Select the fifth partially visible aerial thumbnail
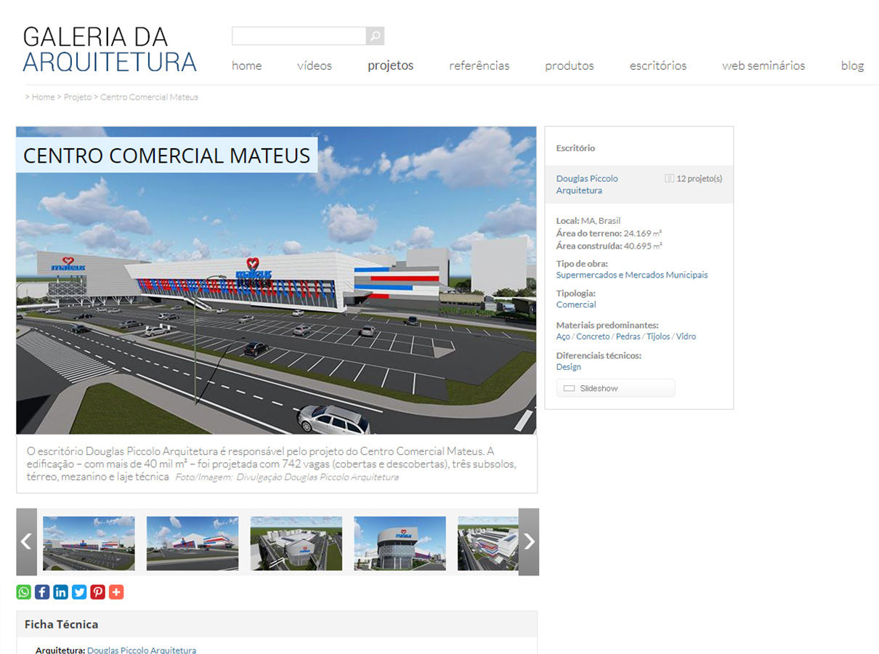The height and width of the screenshot is (654, 879). click(488, 544)
